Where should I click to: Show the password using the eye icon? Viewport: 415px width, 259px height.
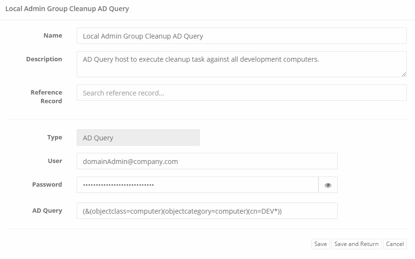pyautogui.click(x=328, y=185)
